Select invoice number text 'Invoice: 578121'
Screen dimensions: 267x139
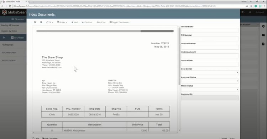160,43
